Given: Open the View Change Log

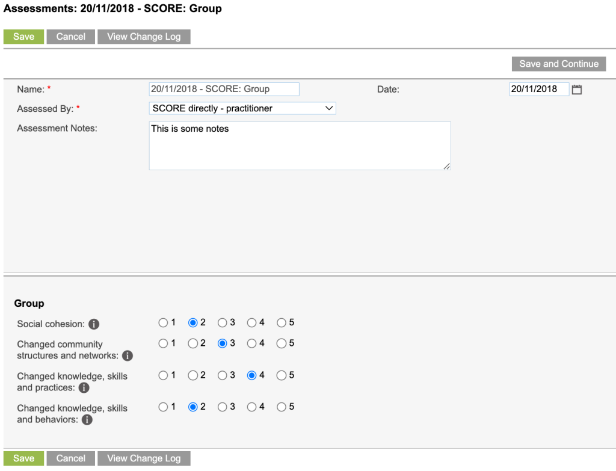Looking at the screenshot, I should pos(144,36).
